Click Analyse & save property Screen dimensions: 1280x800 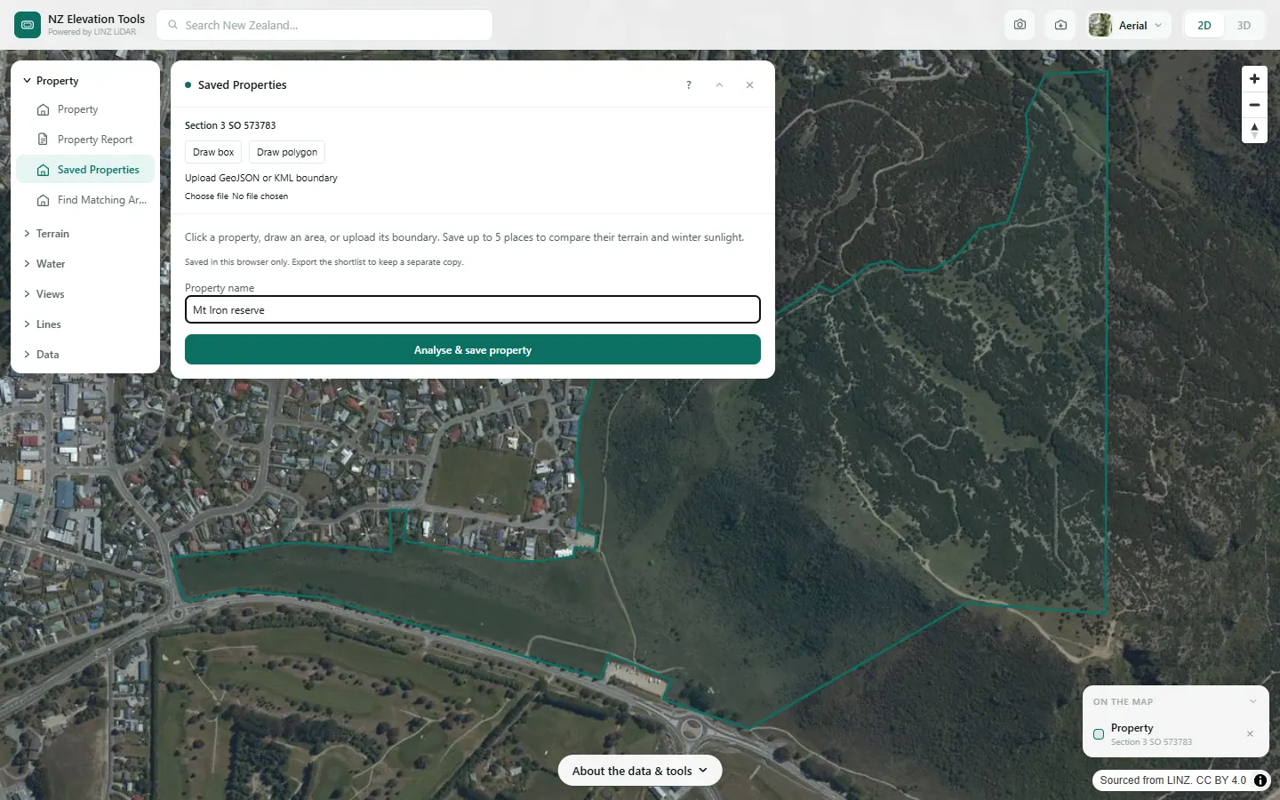coord(473,349)
